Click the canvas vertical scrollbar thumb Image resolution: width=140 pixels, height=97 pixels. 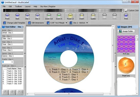pos(113,45)
